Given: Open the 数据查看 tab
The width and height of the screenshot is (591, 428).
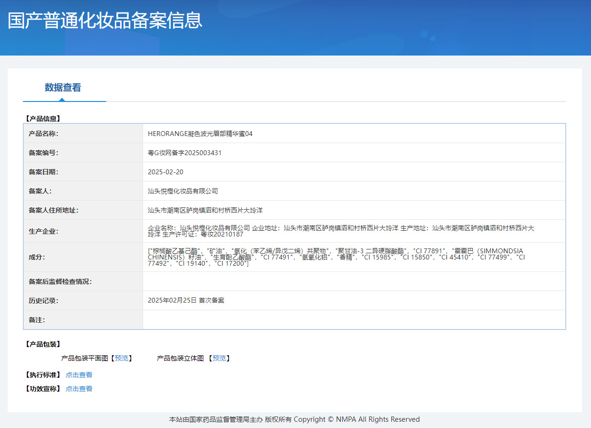Looking at the screenshot, I should click(x=63, y=88).
